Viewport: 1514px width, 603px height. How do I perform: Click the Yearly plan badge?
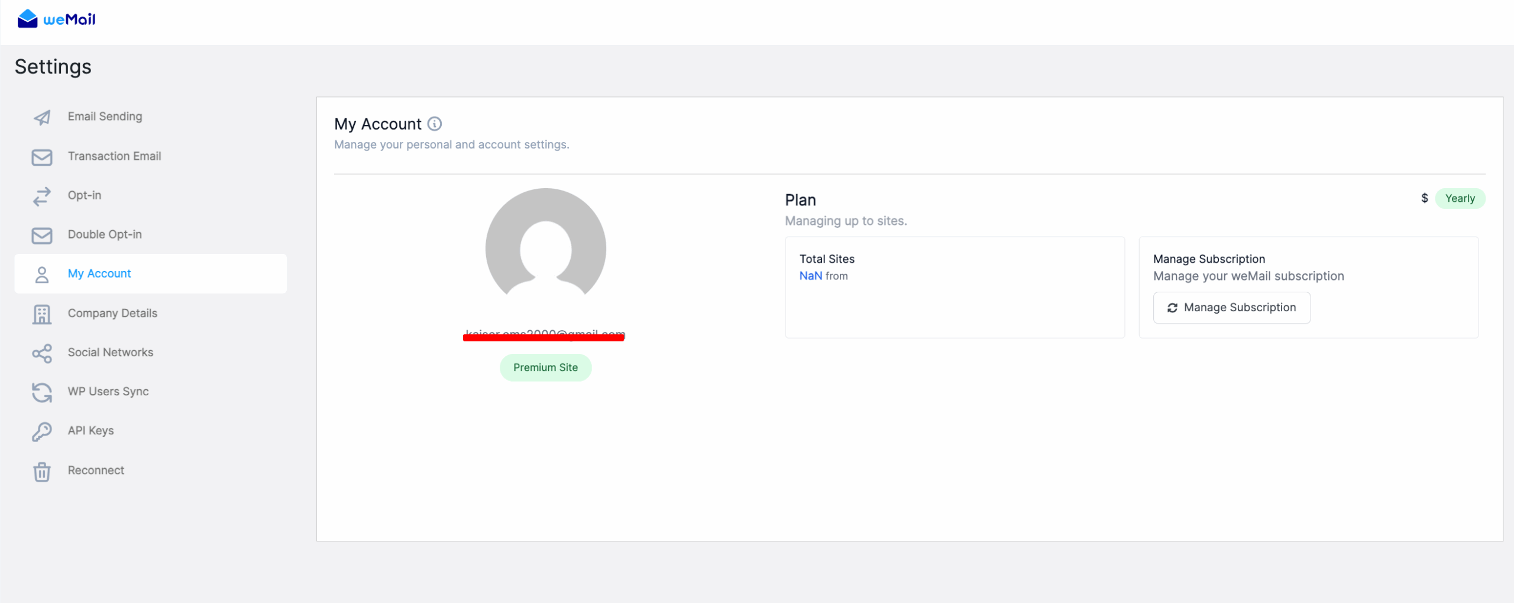[1460, 198]
